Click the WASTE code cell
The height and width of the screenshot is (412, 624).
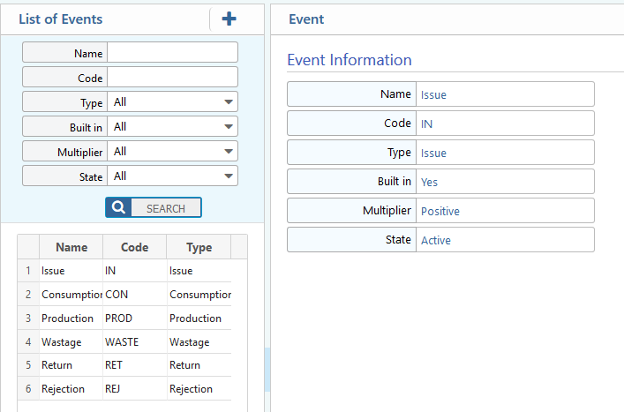click(135, 342)
